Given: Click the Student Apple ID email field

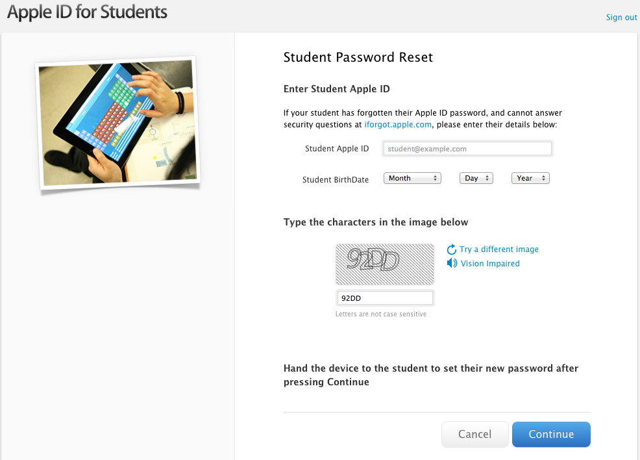Looking at the screenshot, I should tap(467, 148).
